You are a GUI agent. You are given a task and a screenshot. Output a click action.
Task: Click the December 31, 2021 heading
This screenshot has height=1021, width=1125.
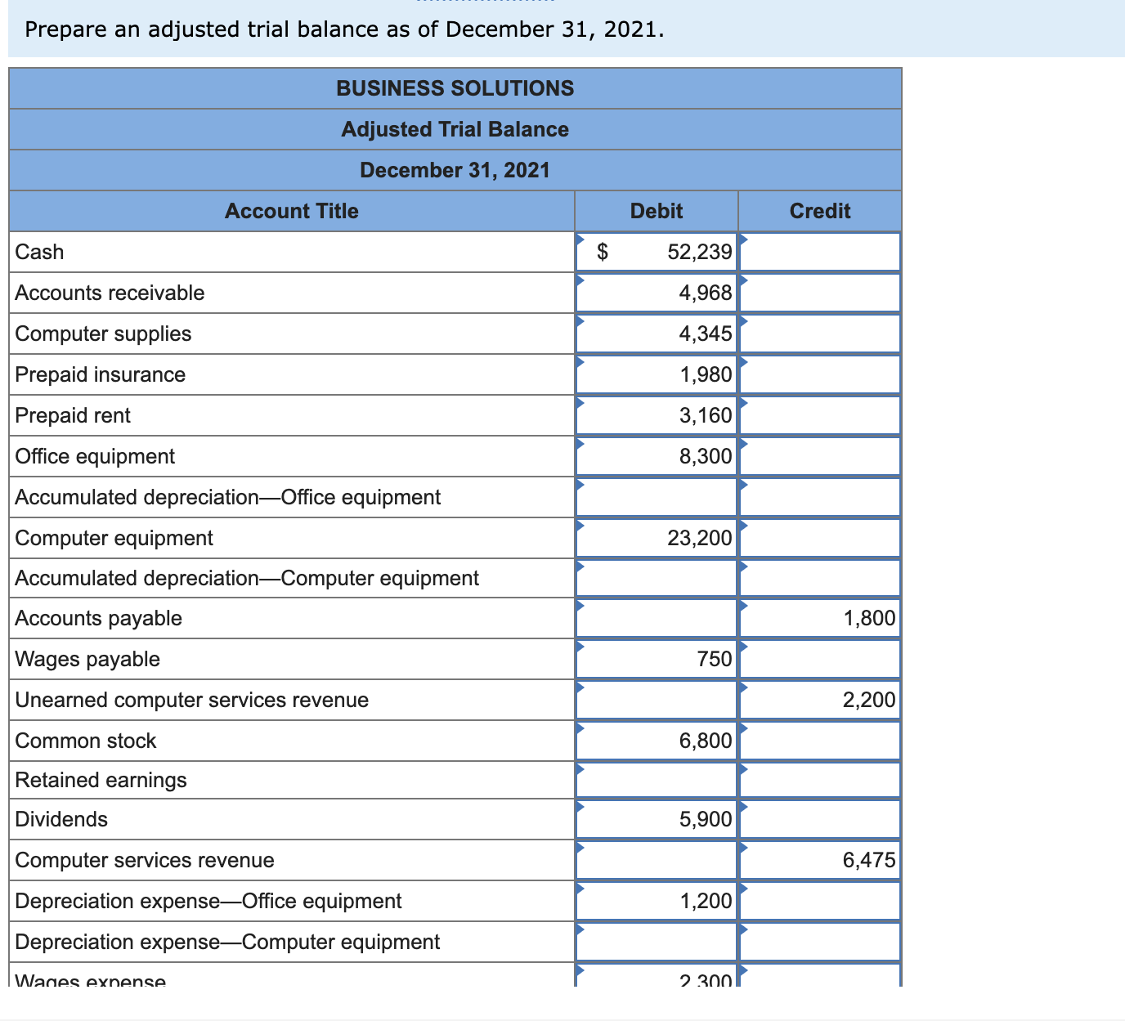click(455, 170)
